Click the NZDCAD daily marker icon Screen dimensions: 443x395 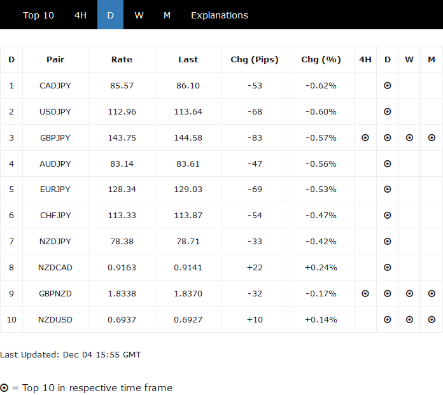pyautogui.click(x=388, y=268)
